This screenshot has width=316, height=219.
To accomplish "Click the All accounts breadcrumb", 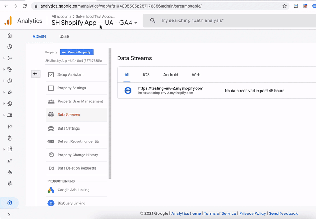I will 61,16.
